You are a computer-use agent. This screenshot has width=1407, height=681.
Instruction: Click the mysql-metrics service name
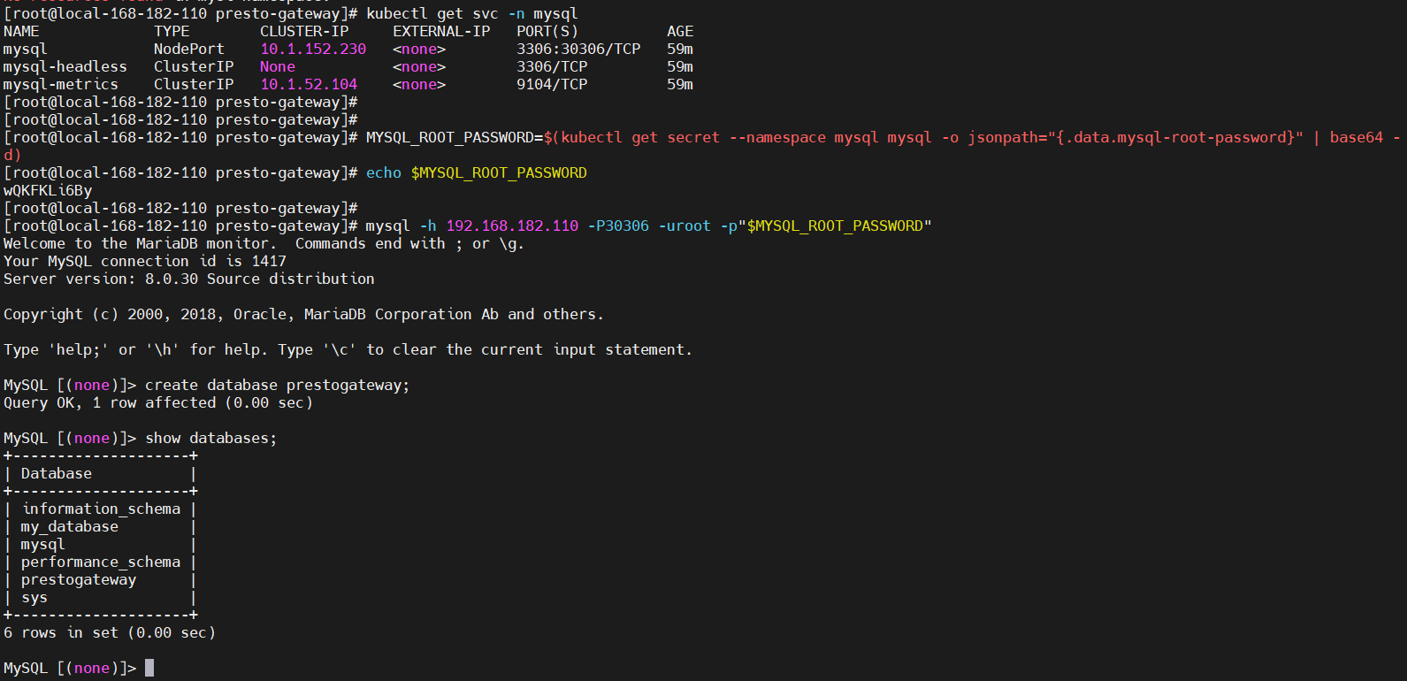61,85
